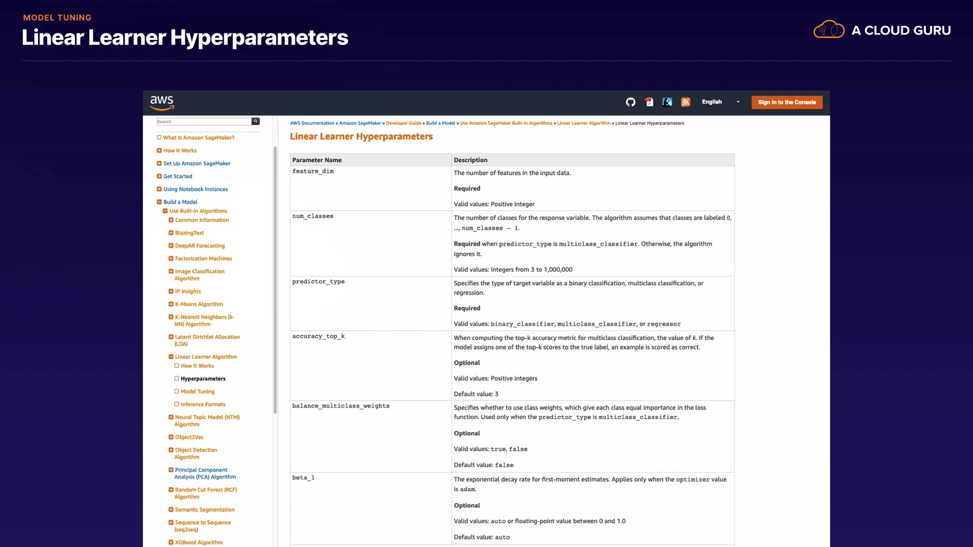
Task: Open What Is Amazon SageMaker page
Action: click(x=198, y=138)
